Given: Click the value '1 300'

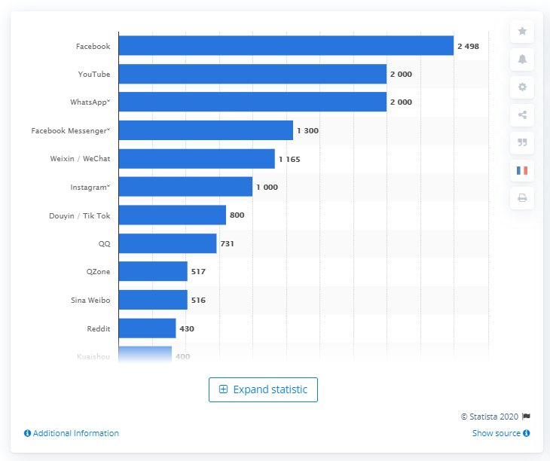Looking at the screenshot, I should coord(307,131).
